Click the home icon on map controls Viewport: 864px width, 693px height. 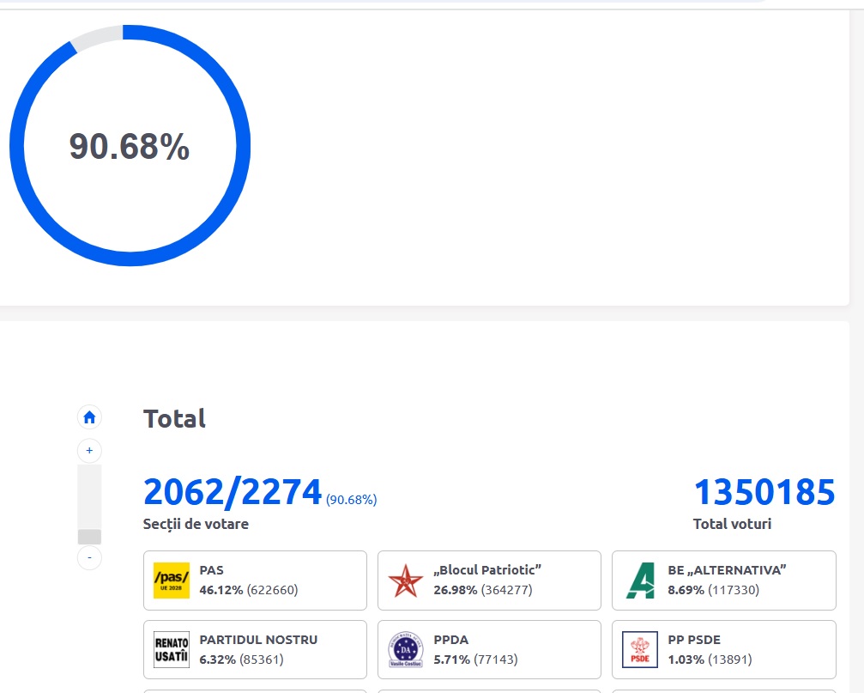[89, 418]
